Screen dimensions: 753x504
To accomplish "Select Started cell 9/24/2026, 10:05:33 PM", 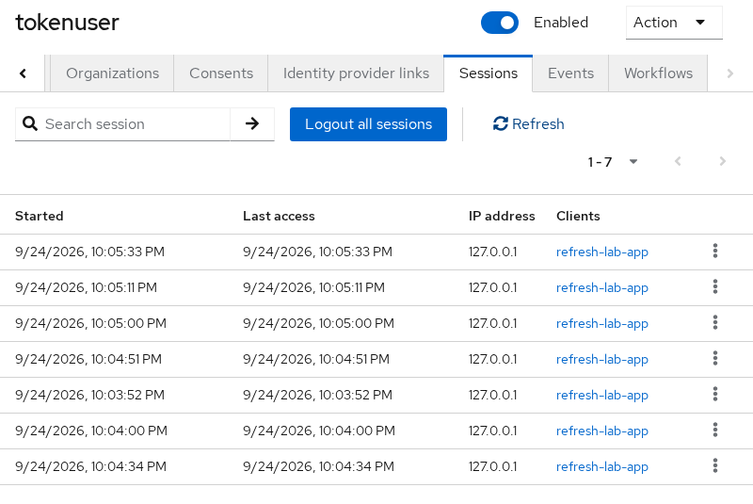I will point(89,252).
